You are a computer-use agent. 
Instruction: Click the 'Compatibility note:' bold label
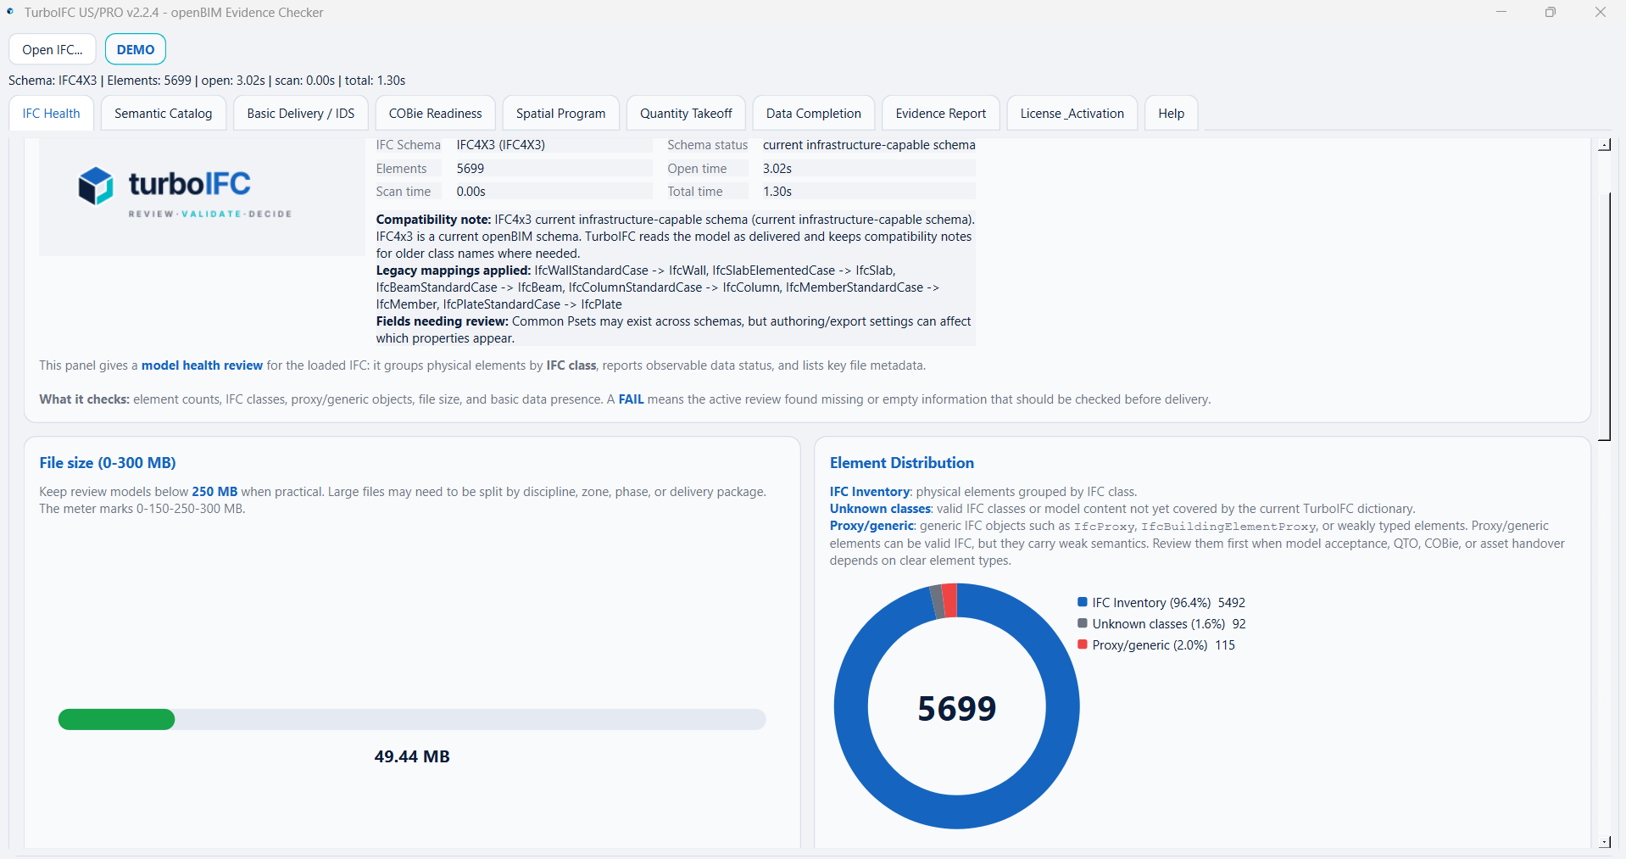(433, 220)
